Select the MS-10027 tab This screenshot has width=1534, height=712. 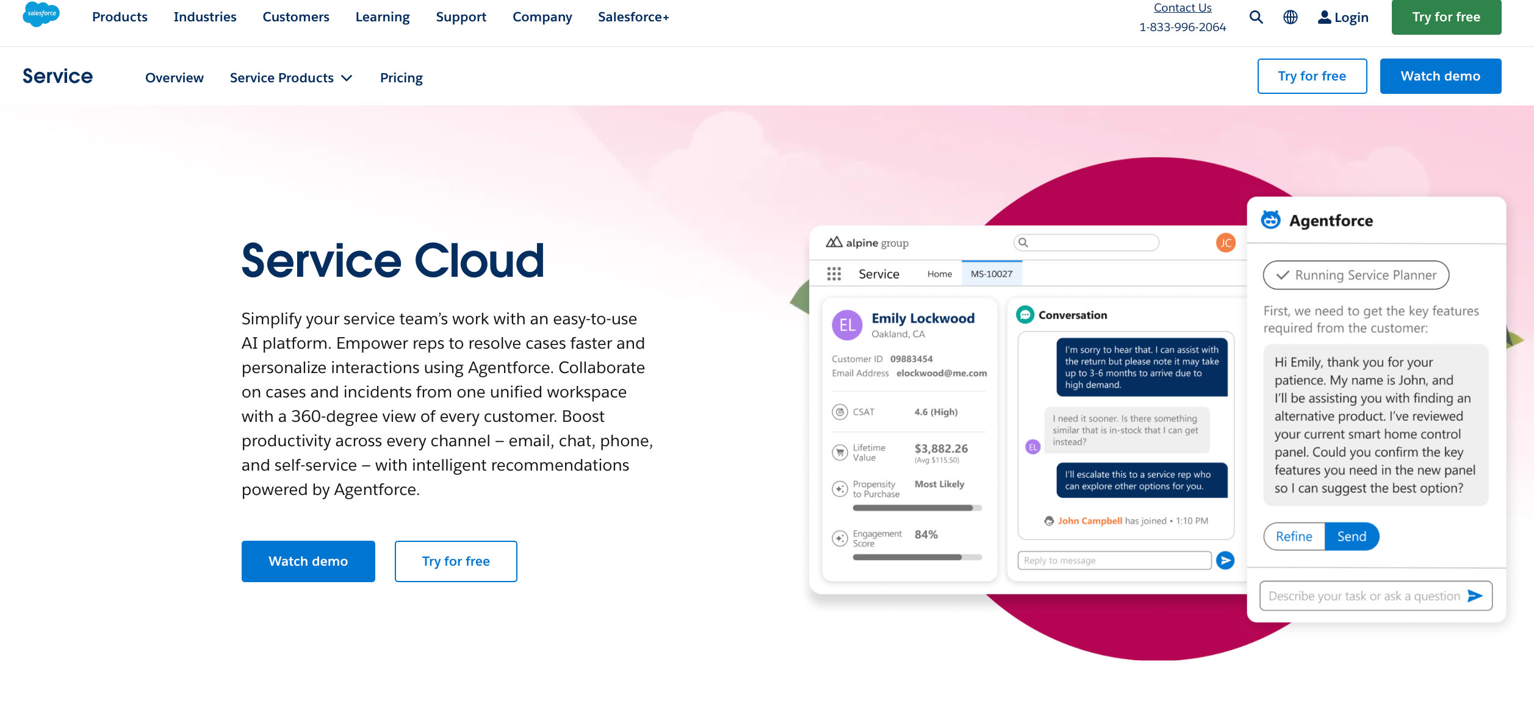pos(992,274)
